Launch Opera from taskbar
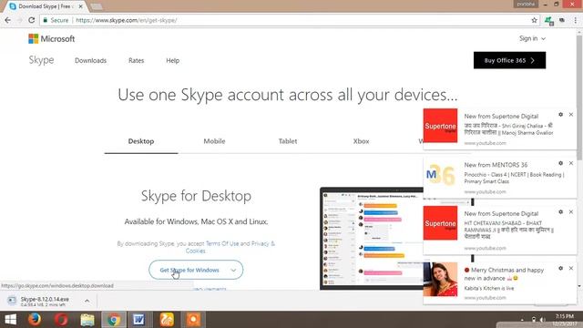 [x=61, y=320]
